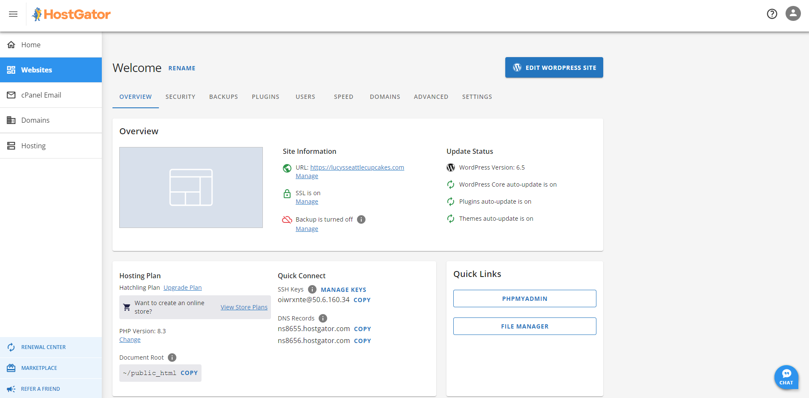Open File Manager quick link
Screen dimensions: 809x398
(525, 326)
